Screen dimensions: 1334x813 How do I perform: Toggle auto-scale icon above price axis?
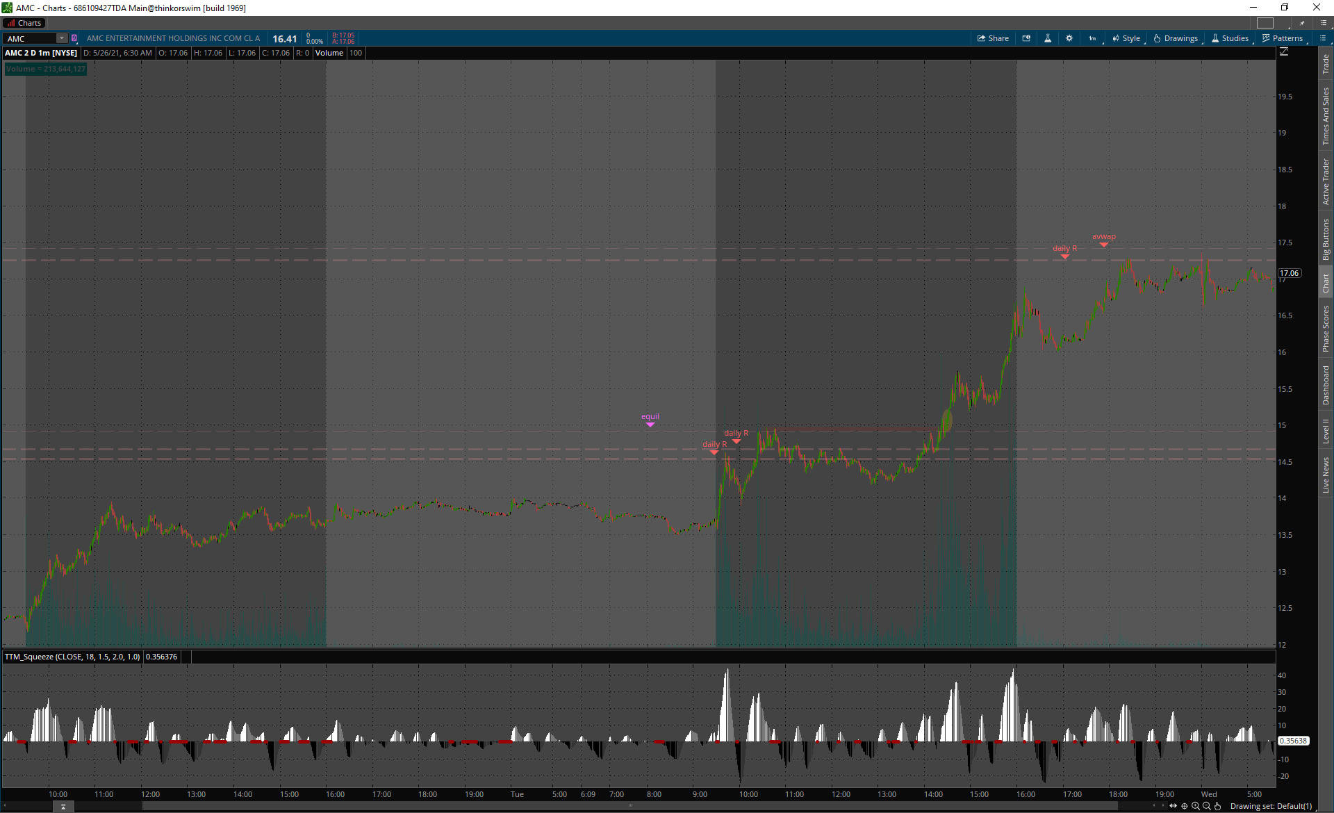(1284, 52)
